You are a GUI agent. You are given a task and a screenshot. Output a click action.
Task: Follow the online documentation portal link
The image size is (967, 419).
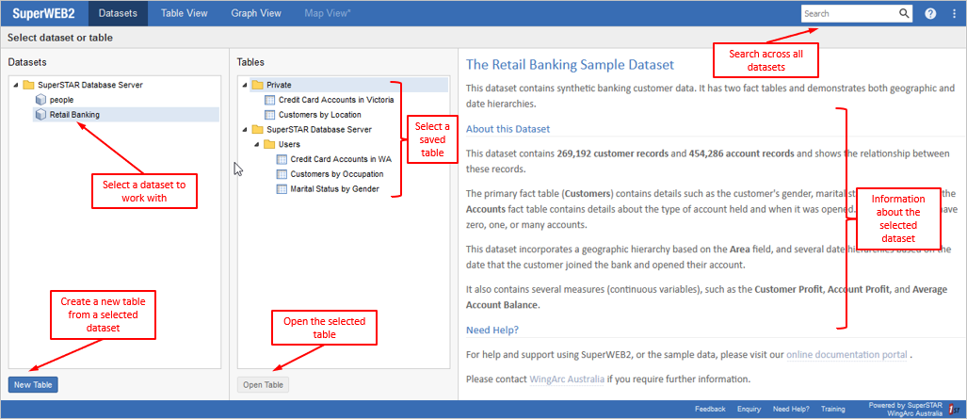[846, 355]
